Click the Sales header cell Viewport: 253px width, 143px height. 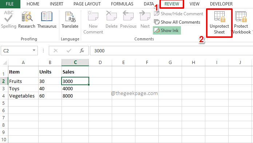click(x=75, y=72)
